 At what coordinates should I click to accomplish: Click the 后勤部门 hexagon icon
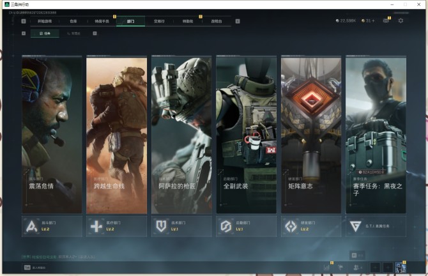(x=225, y=226)
